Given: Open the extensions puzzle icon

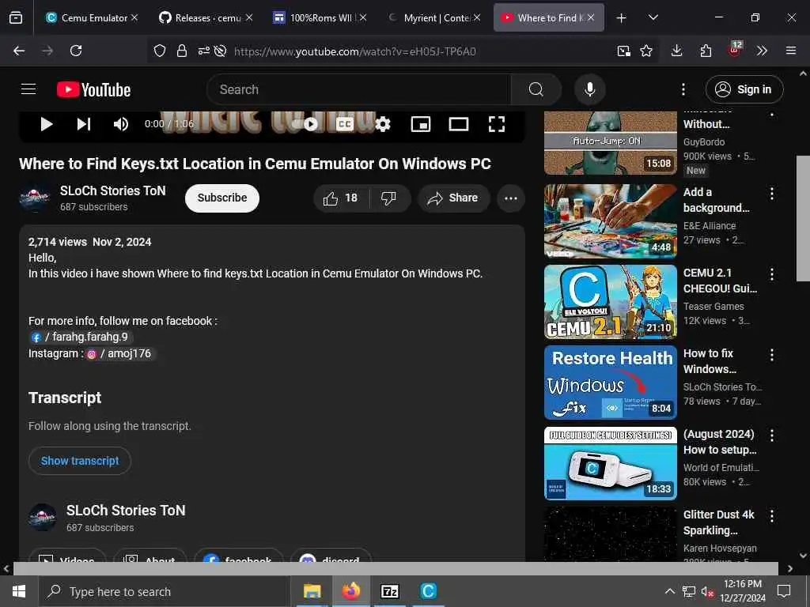Looking at the screenshot, I should coord(705,51).
